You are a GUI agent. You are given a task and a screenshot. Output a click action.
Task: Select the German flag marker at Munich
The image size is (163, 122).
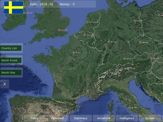[x=128, y=59]
